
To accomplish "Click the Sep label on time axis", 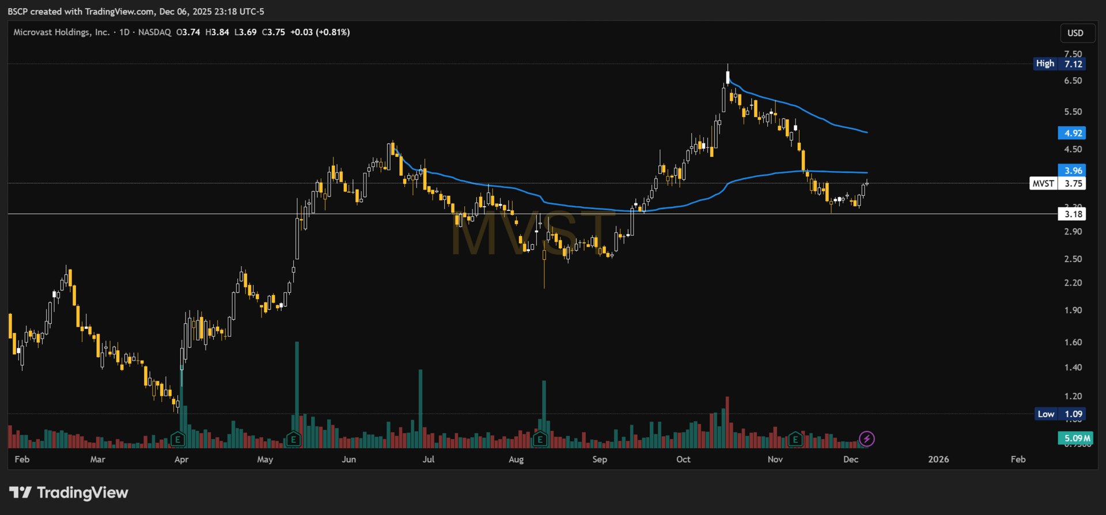I will (600, 459).
